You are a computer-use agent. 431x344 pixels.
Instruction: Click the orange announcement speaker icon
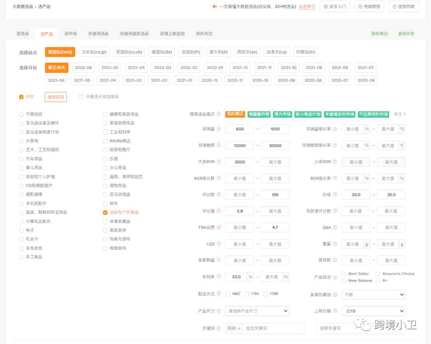[214, 6]
